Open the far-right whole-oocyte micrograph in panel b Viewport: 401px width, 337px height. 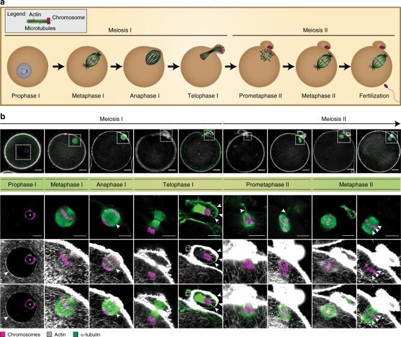tap(379, 151)
